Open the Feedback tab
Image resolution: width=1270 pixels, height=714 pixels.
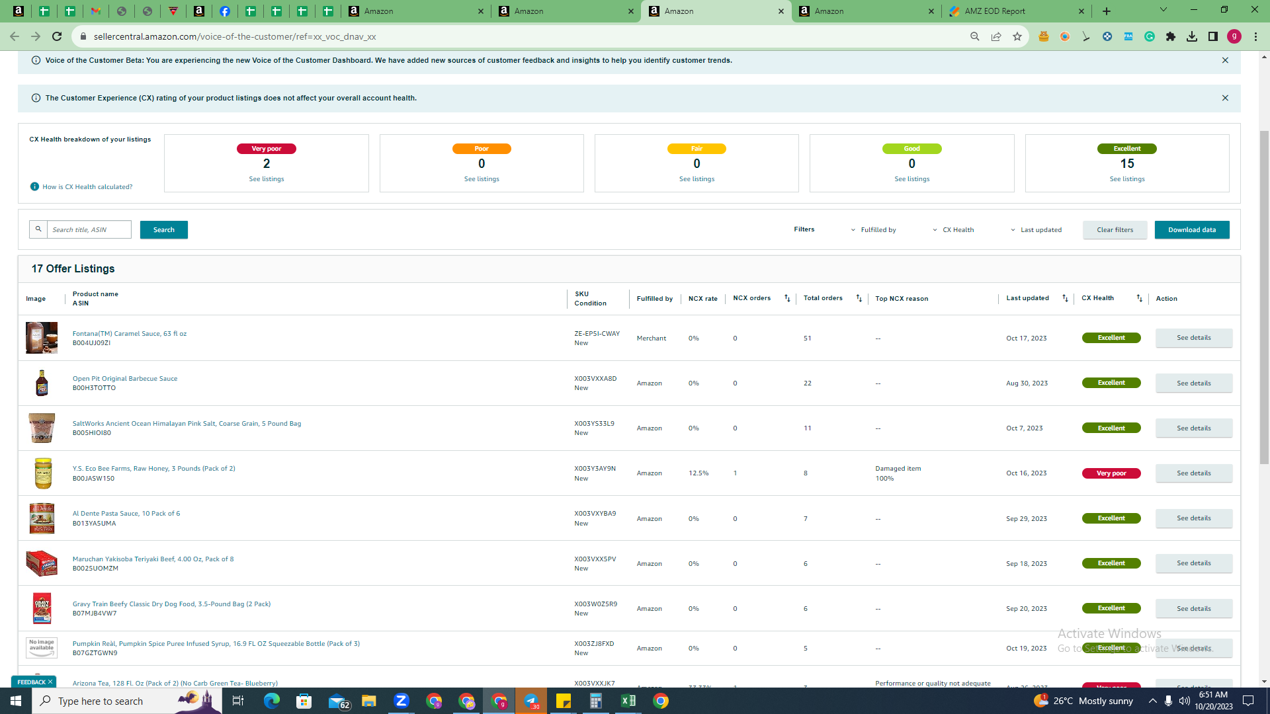tap(31, 682)
